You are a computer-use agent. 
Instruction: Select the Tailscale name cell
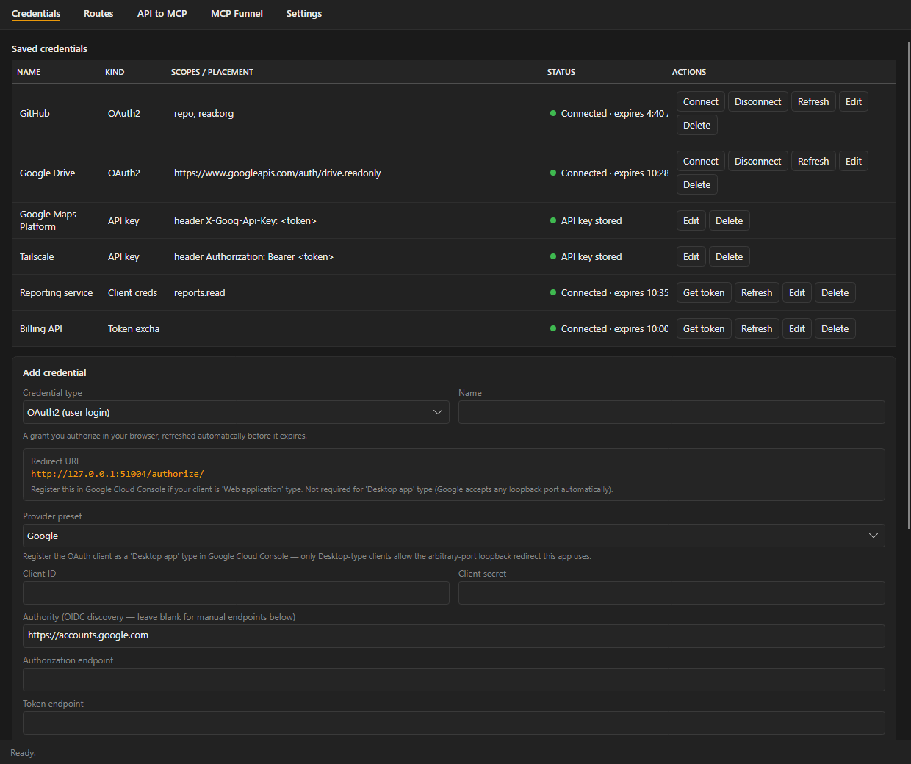pyautogui.click(x=37, y=256)
